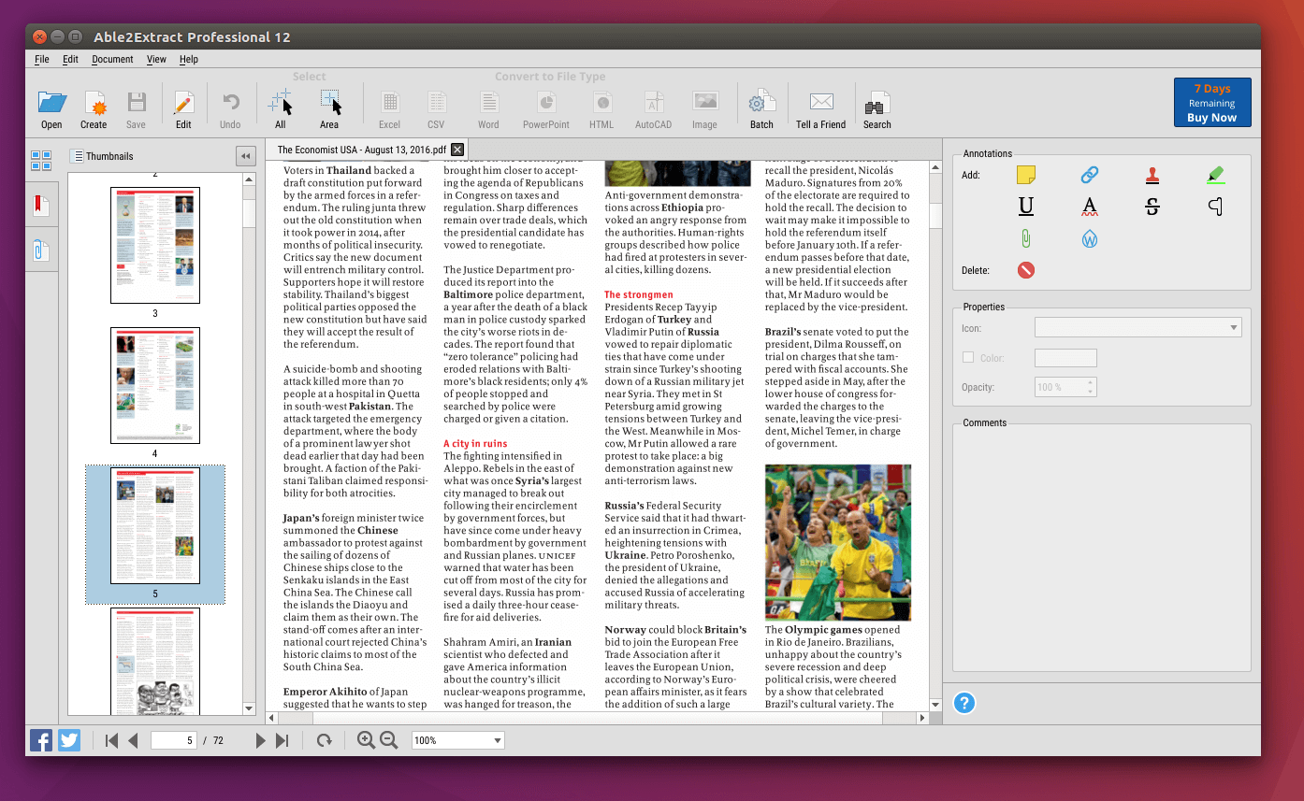Show the attachments side panel
The height and width of the screenshot is (801, 1304).
tap(41, 250)
